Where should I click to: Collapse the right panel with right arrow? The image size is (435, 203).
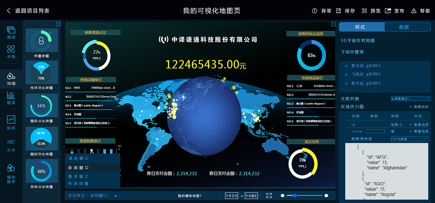pyautogui.click(x=333, y=24)
